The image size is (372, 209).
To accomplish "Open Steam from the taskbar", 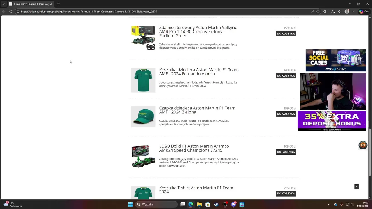I will pyautogui.click(x=216, y=204).
